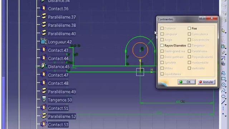Select Contact.48 in the tree
Image resolution: width=229 pixels, height=129 pixels.
pyautogui.click(x=58, y=83)
